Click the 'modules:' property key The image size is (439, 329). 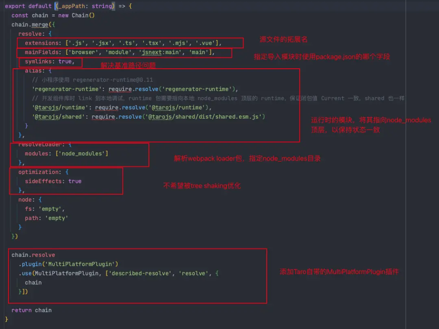[x=38, y=154]
